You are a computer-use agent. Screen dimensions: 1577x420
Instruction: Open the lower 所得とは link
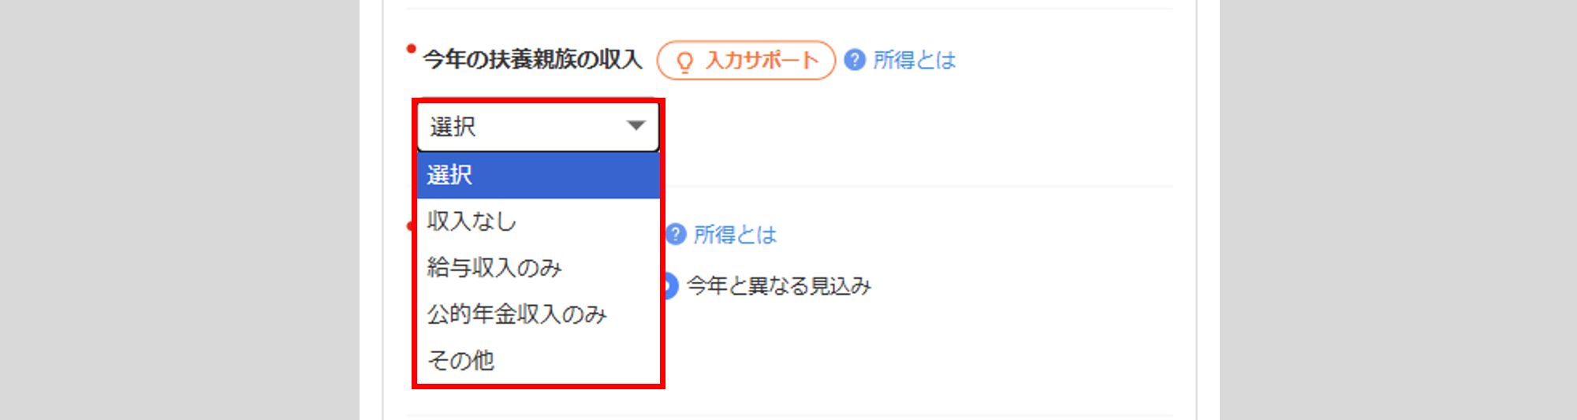tap(735, 234)
